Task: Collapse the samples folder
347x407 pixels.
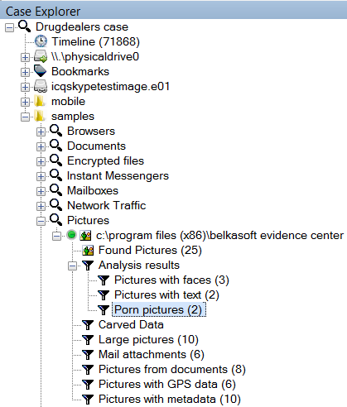Action: (25, 117)
